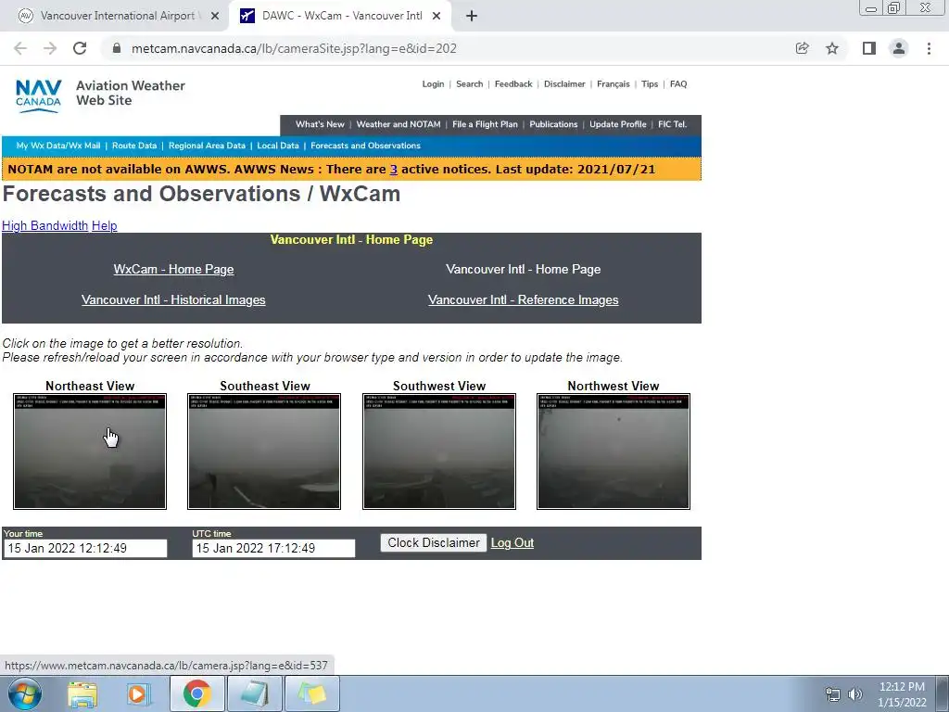Click the High Bandwidth link
This screenshot has width=949, height=712.
[44, 226]
